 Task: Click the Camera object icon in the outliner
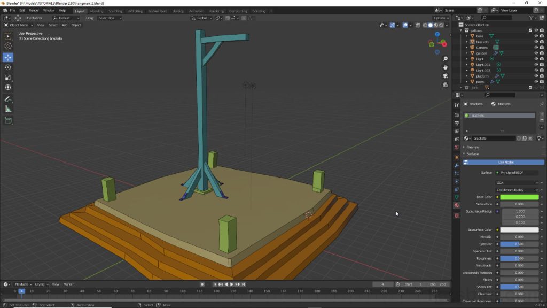(472, 47)
